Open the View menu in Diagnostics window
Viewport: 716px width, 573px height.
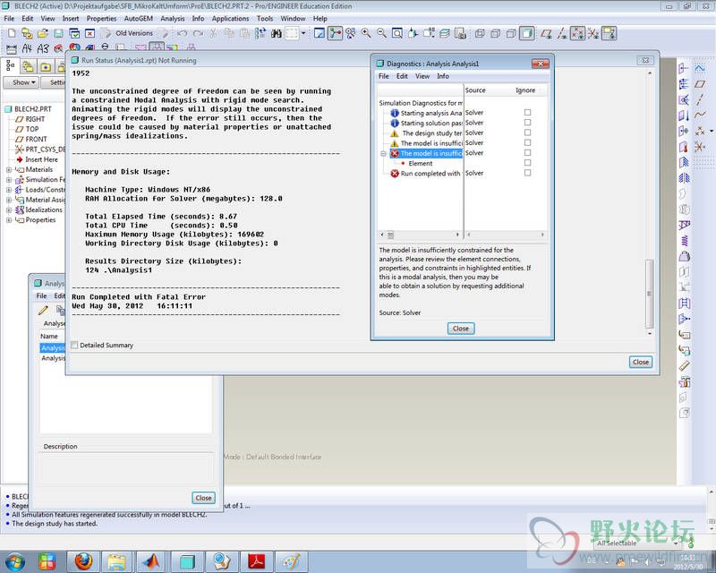coord(422,76)
